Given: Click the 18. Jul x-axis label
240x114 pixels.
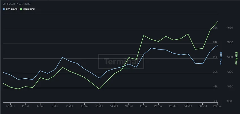Looking at the screenshot, I should [x=143, y=106].
